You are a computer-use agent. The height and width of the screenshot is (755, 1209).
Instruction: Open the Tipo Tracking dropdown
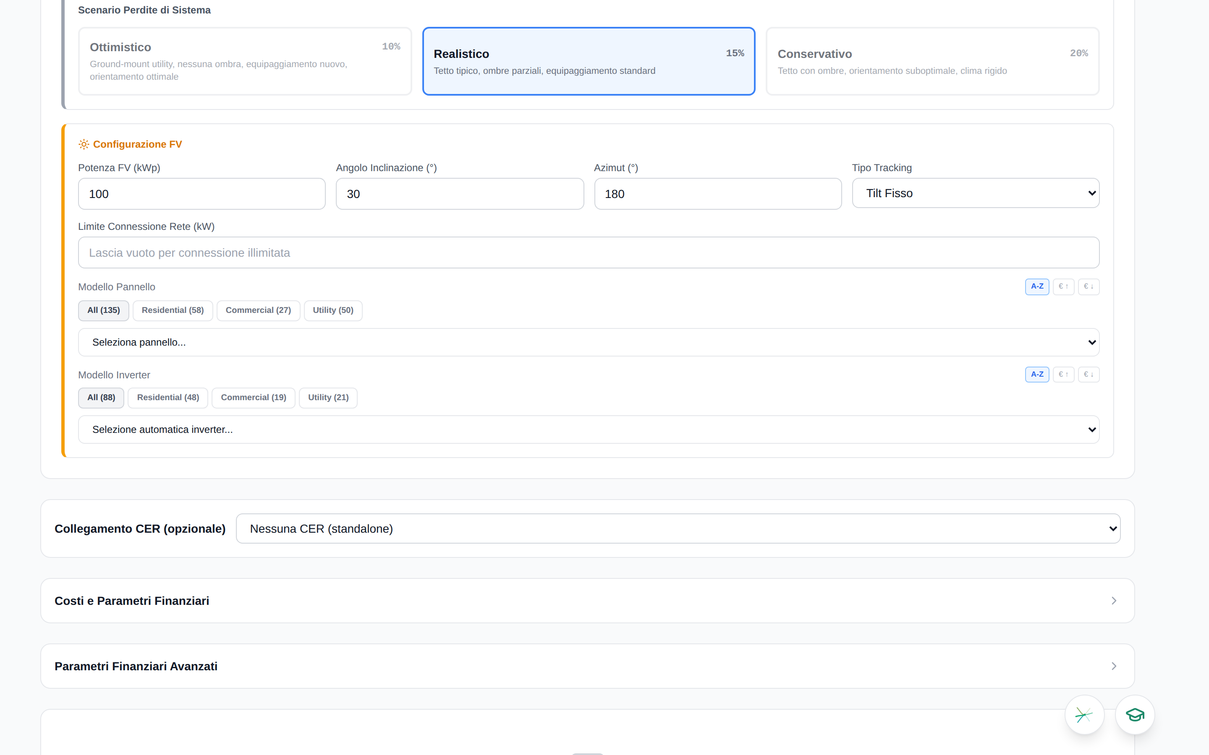(975, 193)
